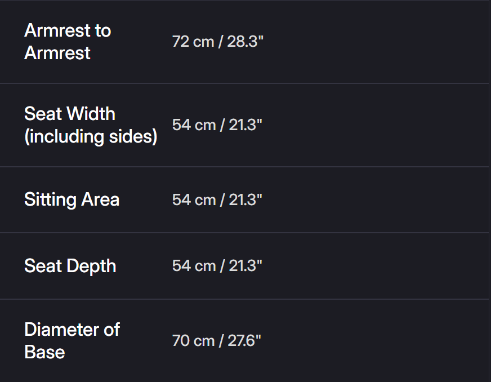Click the Seat Depth label
491x382 pixels.
pyautogui.click(x=70, y=266)
